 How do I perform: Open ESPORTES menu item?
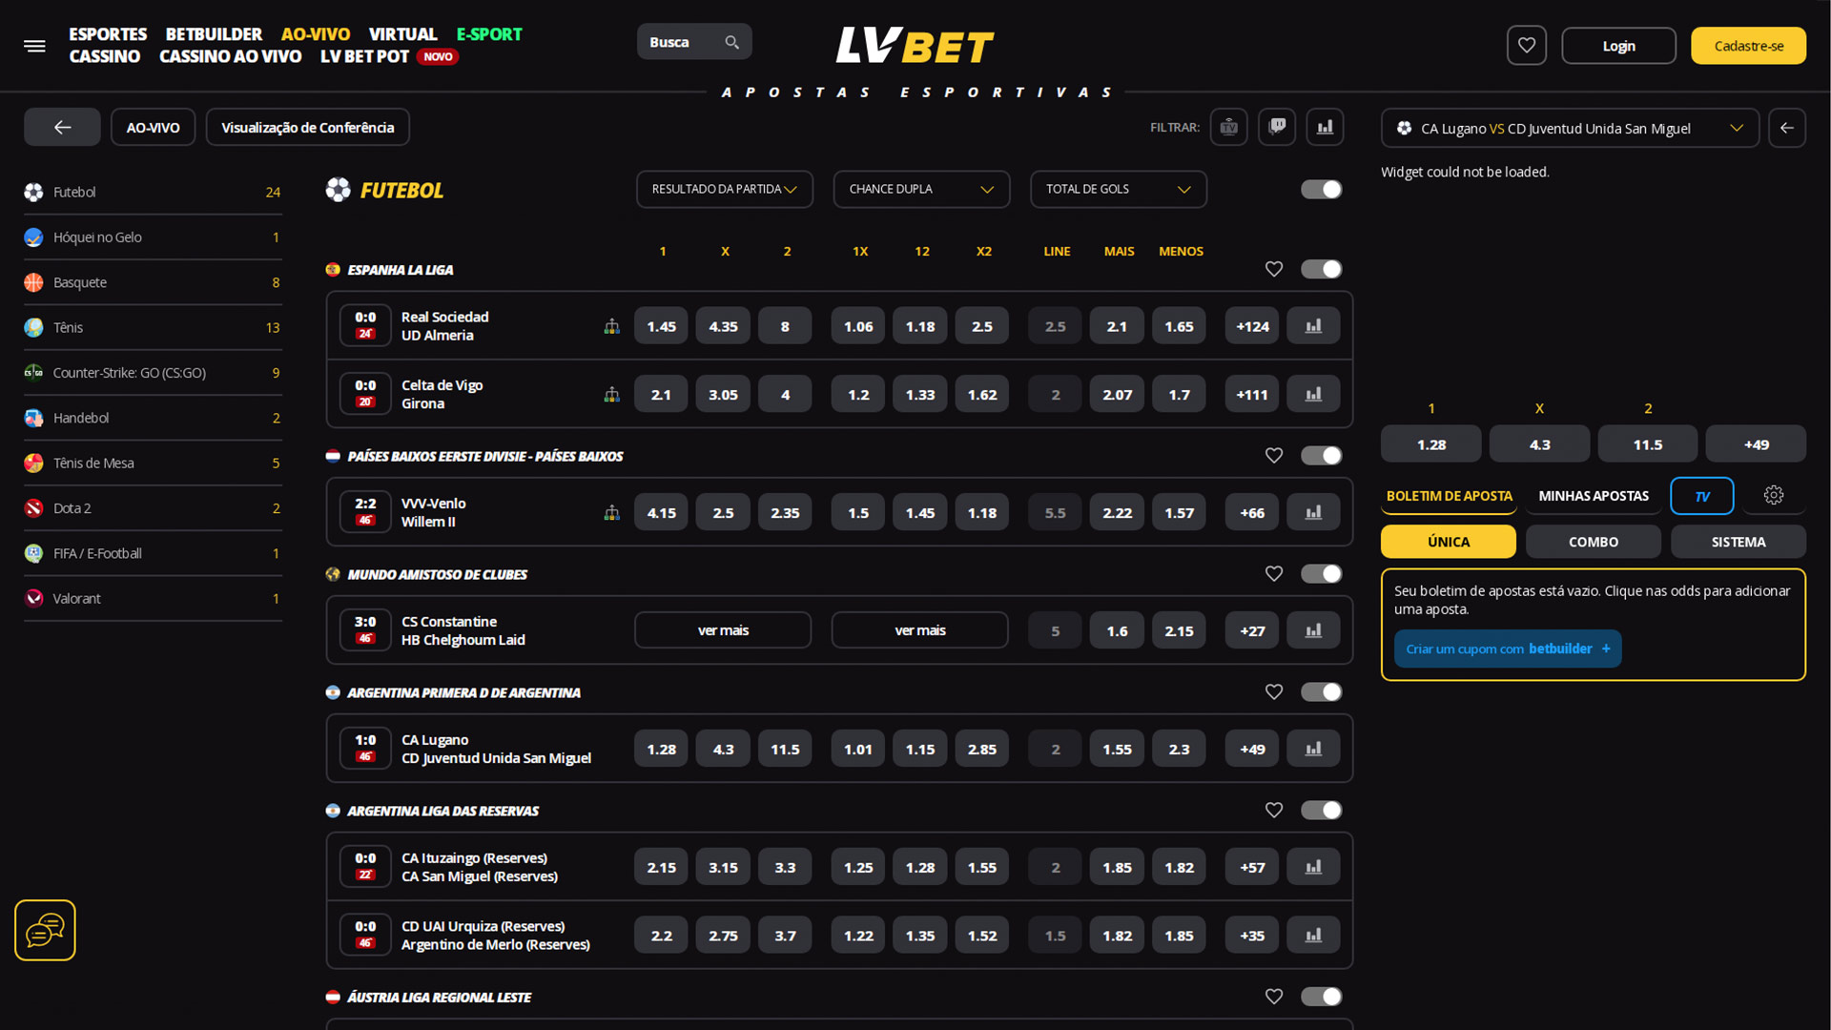click(x=108, y=34)
